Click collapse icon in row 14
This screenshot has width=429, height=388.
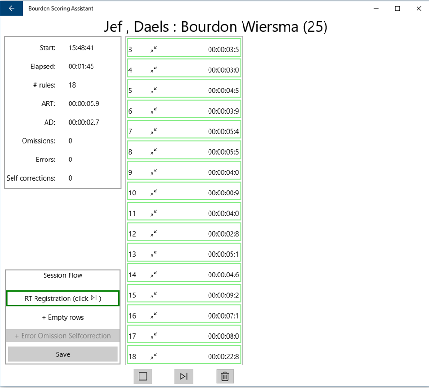(153, 274)
